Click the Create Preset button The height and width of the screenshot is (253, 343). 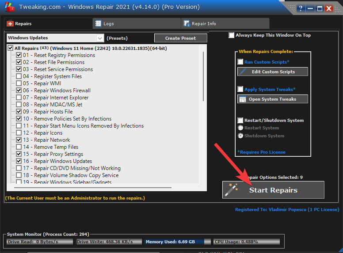point(180,38)
